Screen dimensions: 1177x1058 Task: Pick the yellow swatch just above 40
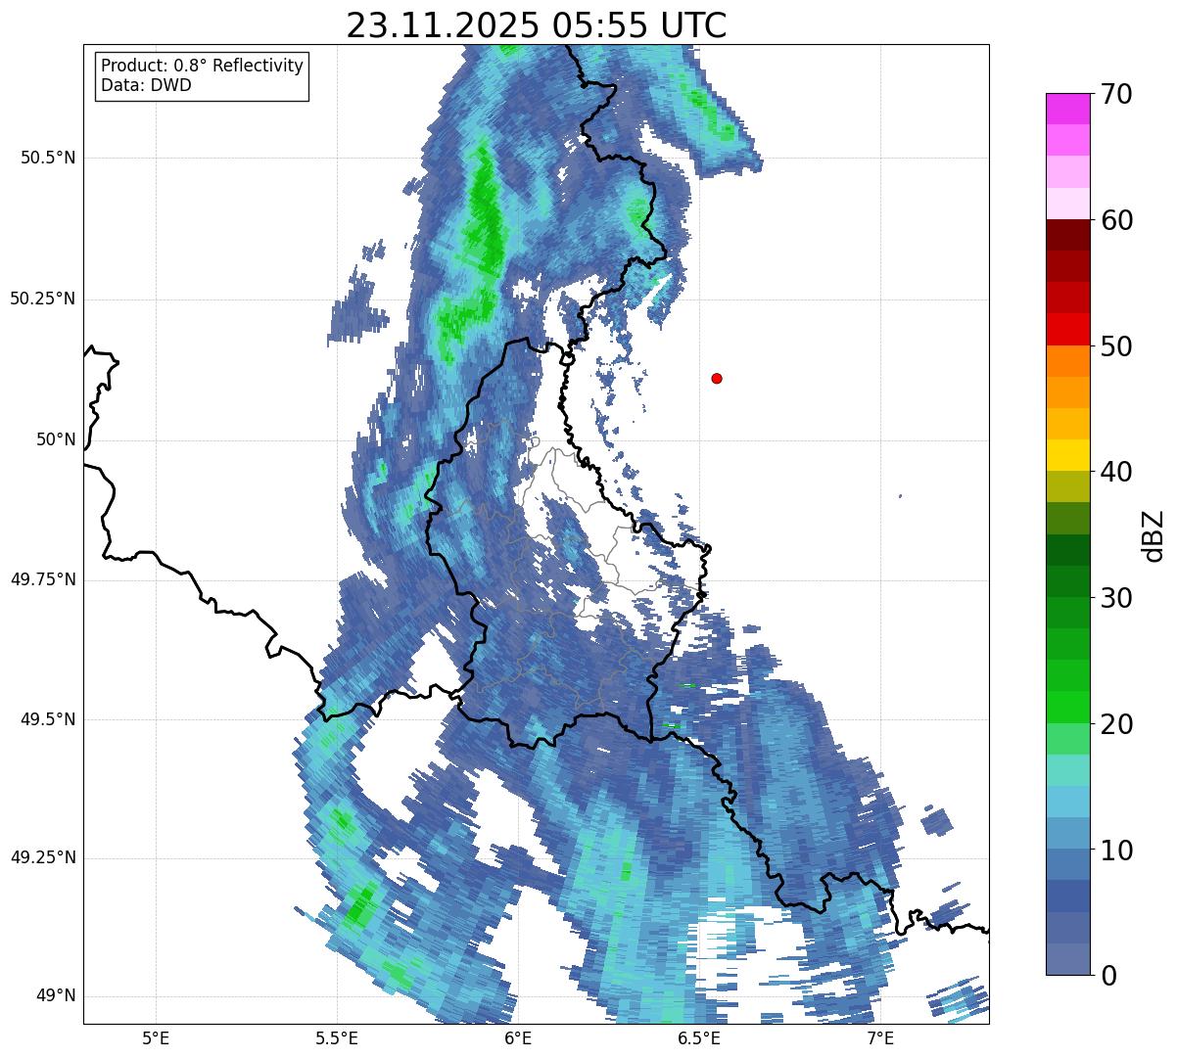(x=1068, y=455)
